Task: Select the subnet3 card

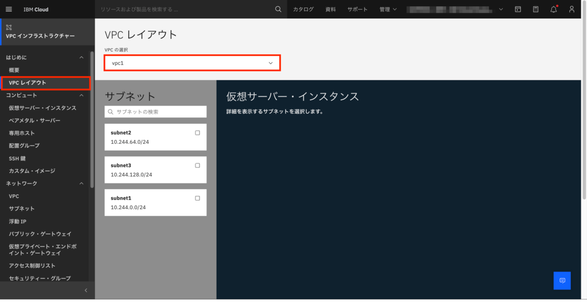Action: pyautogui.click(x=155, y=170)
